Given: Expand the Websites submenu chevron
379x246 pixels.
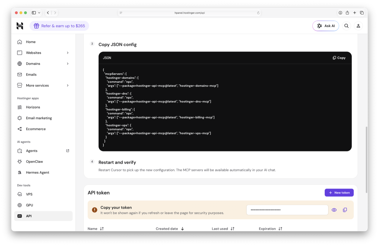Looking at the screenshot, I should 68,53.
